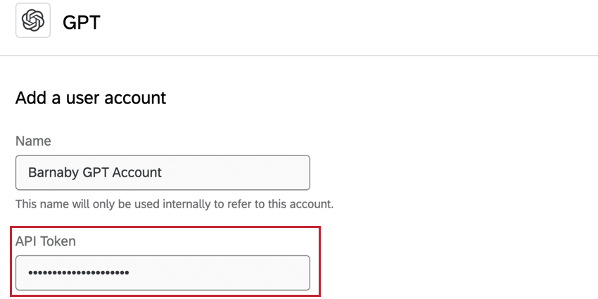Screen dimensions: 598x299
Task: Click the word "Account" in Name field
Action: point(138,172)
